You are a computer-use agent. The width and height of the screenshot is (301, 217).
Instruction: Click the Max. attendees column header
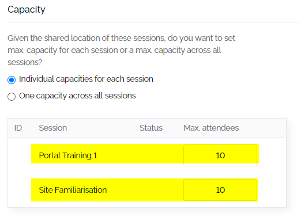(x=211, y=128)
